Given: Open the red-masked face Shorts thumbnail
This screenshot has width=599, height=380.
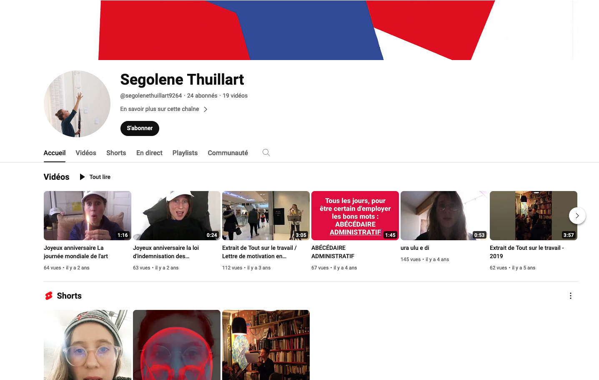Looking at the screenshot, I should 177,345.
